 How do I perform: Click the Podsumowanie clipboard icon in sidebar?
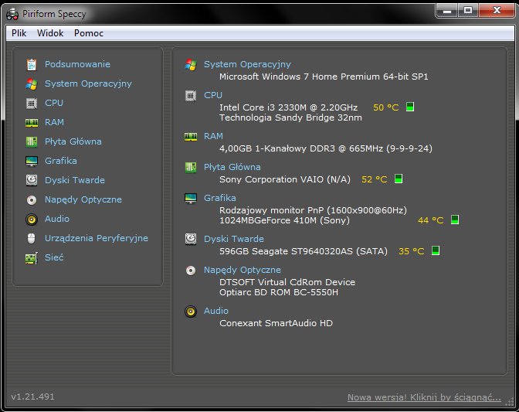(x=32, y=65)
